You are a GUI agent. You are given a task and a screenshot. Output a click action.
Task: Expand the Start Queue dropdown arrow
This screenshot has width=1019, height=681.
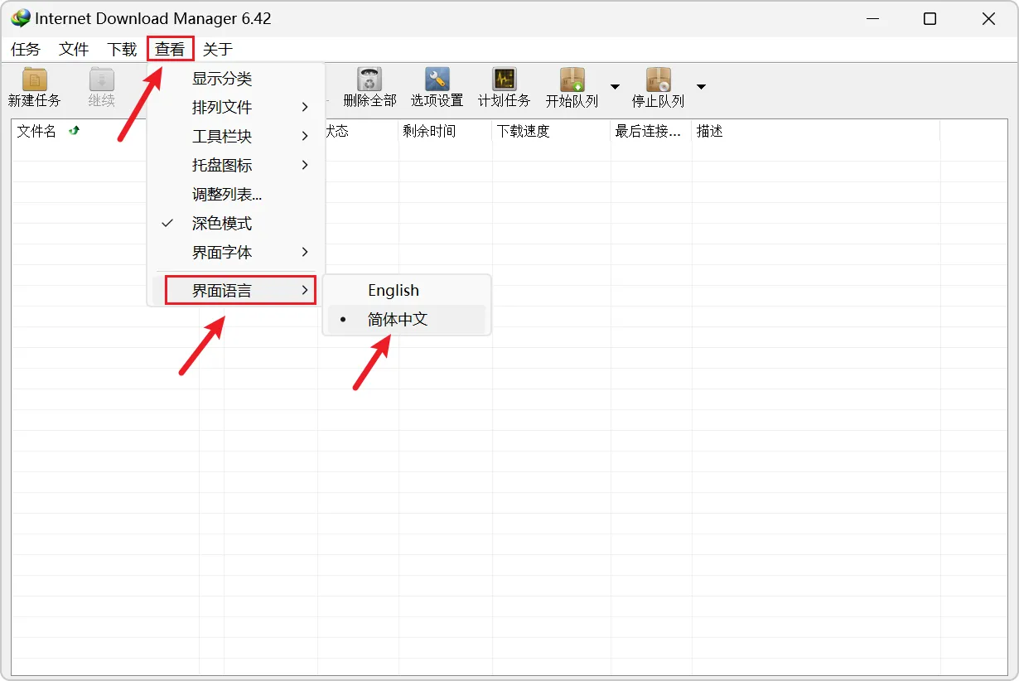click(x=616, y=86)
